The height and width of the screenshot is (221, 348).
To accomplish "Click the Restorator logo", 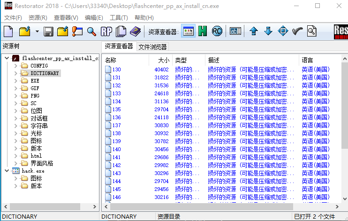I will (x=341, y=32).
